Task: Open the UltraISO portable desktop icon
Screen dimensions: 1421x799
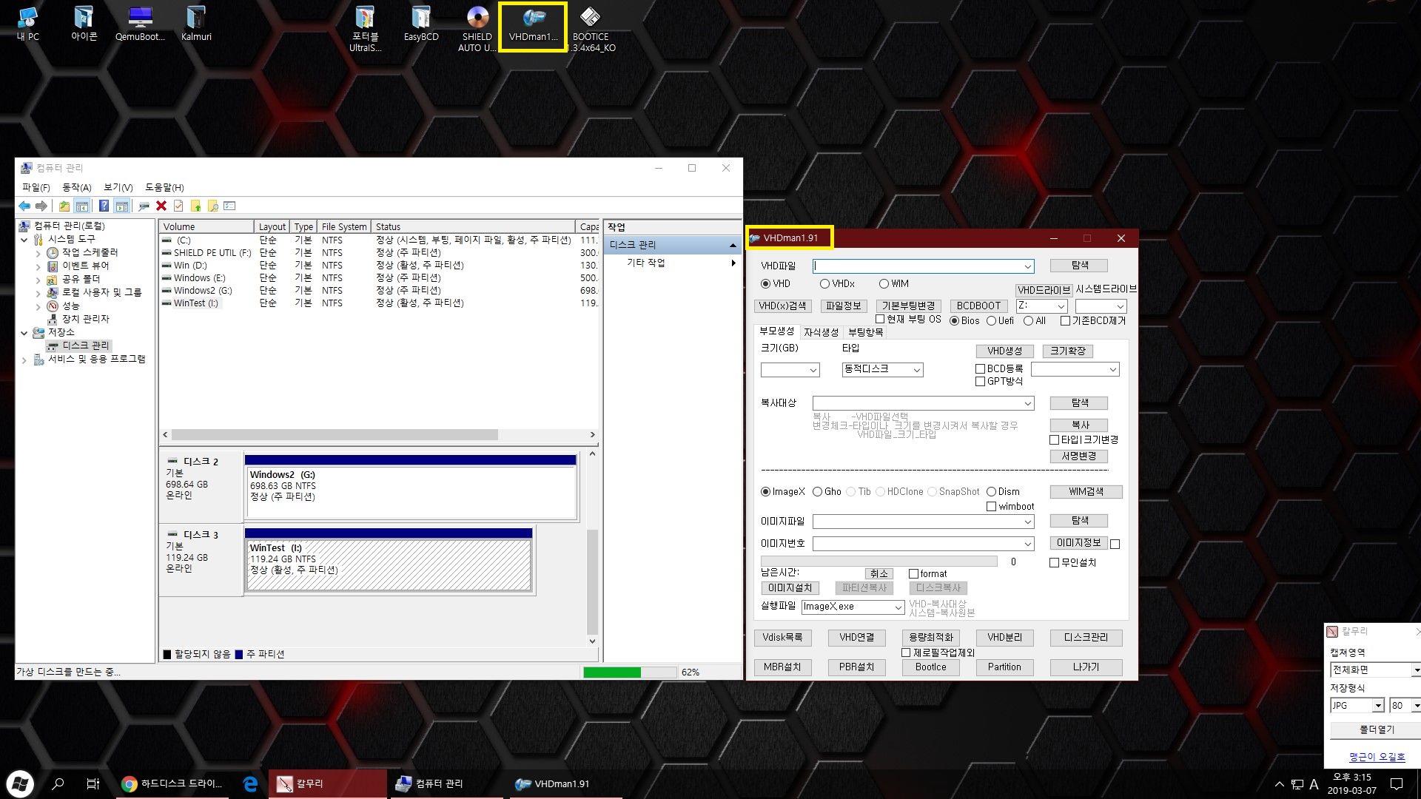Action: (x=365, y=30)
